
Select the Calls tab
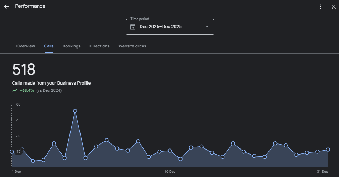click(49, 46)
